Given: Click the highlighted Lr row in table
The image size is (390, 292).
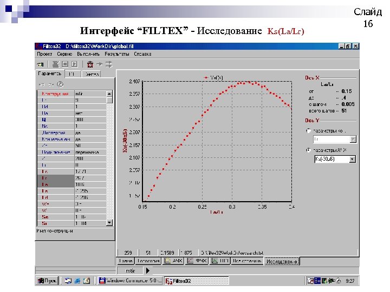Looking at the screenshot, I should tap(72, 178).
